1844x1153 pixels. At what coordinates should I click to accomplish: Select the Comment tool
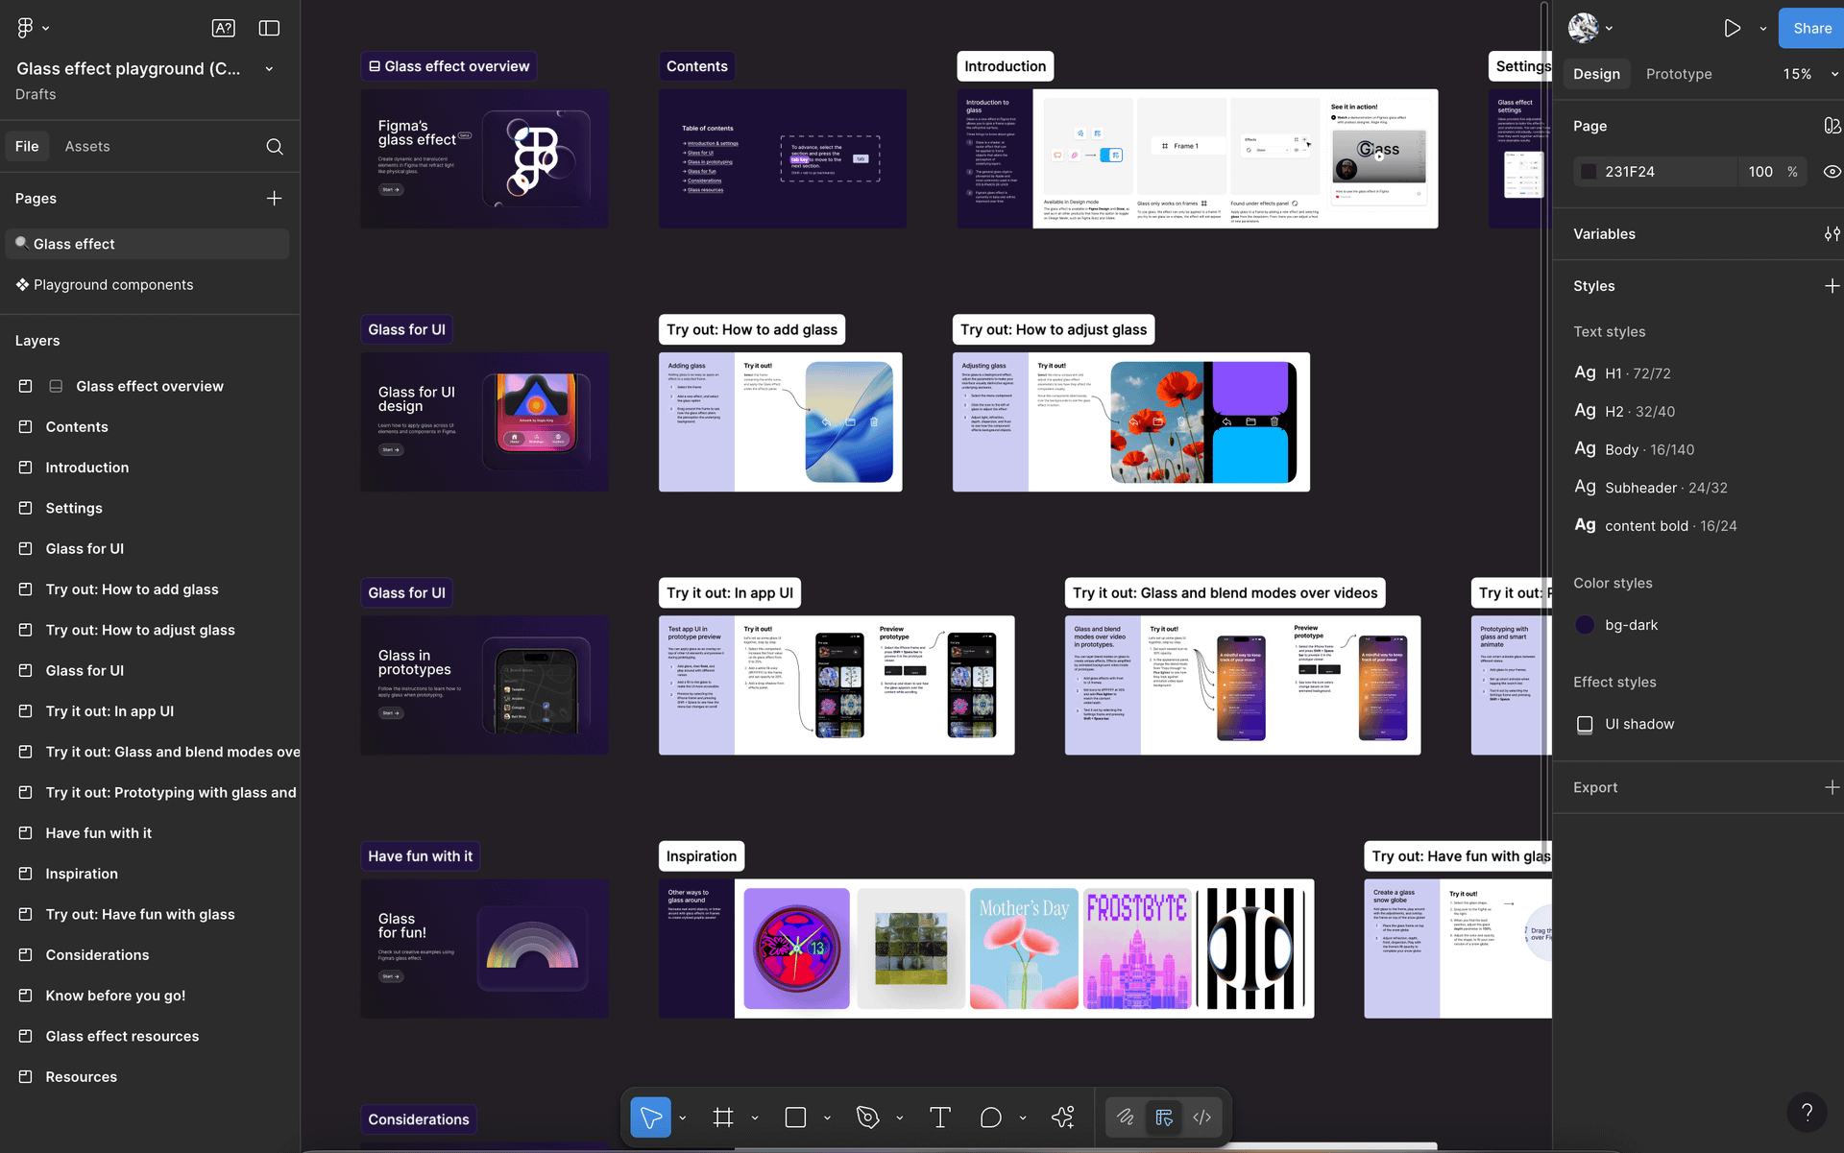pyautogui.click(x=990, y=1117)
